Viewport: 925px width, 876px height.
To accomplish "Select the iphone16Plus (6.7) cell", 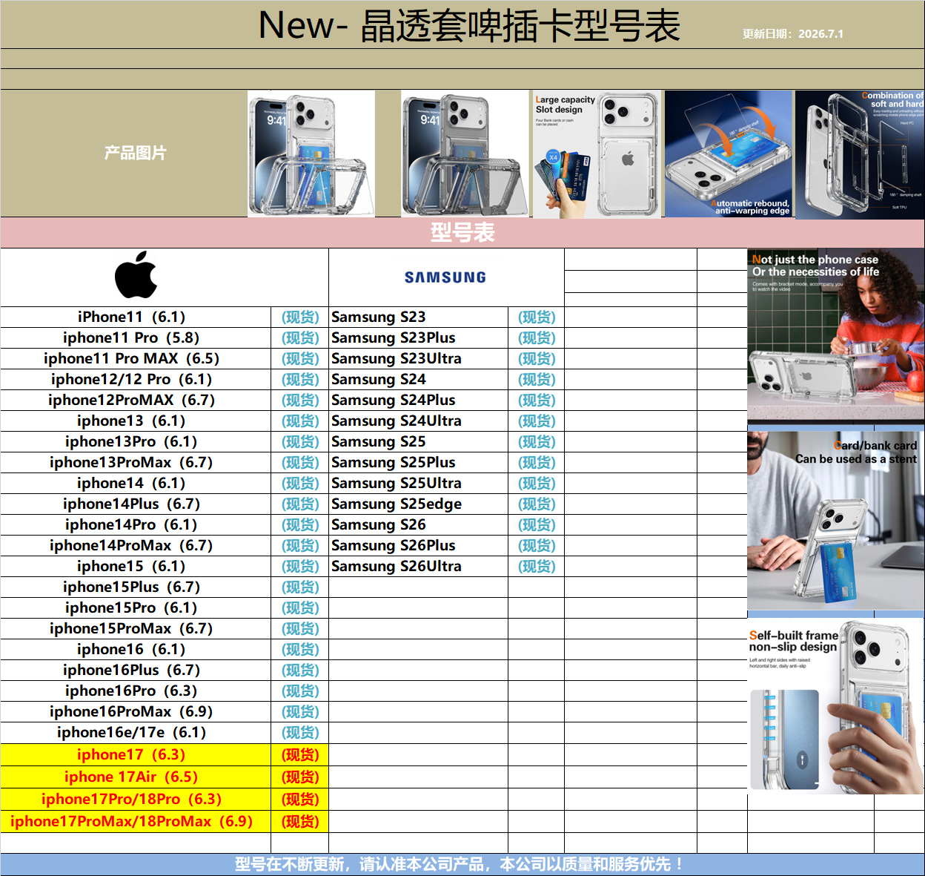I will 136,671.
